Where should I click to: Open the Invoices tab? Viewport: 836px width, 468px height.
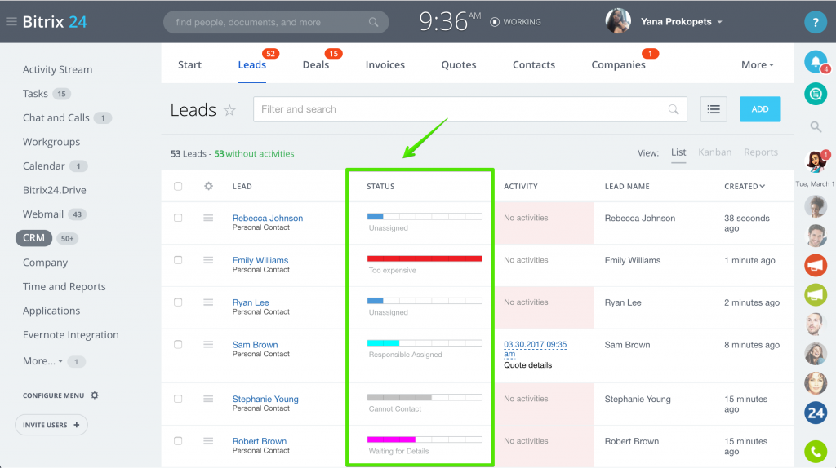tap(385, 65)
